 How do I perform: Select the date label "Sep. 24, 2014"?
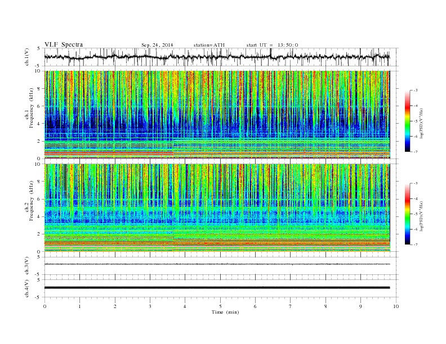click(157, 45)
